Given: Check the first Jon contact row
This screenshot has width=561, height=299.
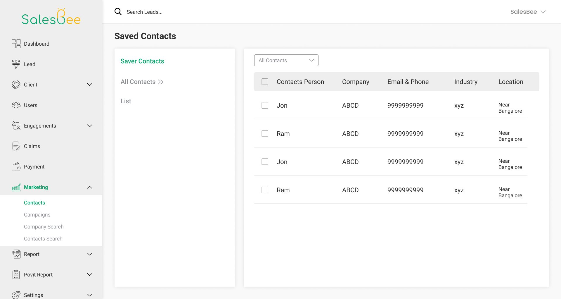Looking at the screenshot, I should 265,105.
